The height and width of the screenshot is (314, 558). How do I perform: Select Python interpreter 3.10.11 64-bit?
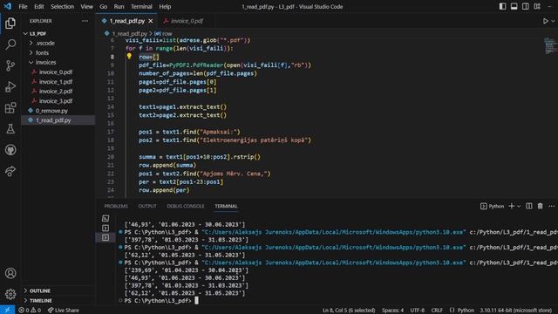(515, 311)
